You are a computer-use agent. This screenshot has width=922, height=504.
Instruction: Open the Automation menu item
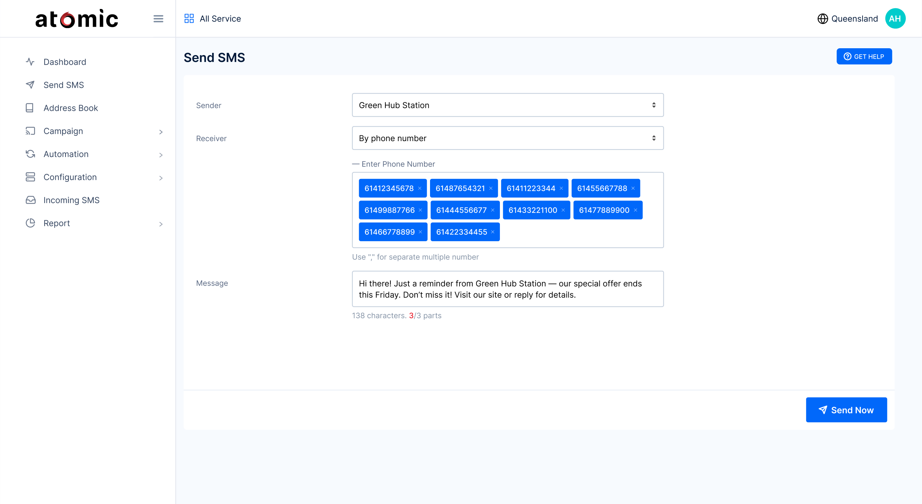tap(66, 154)
